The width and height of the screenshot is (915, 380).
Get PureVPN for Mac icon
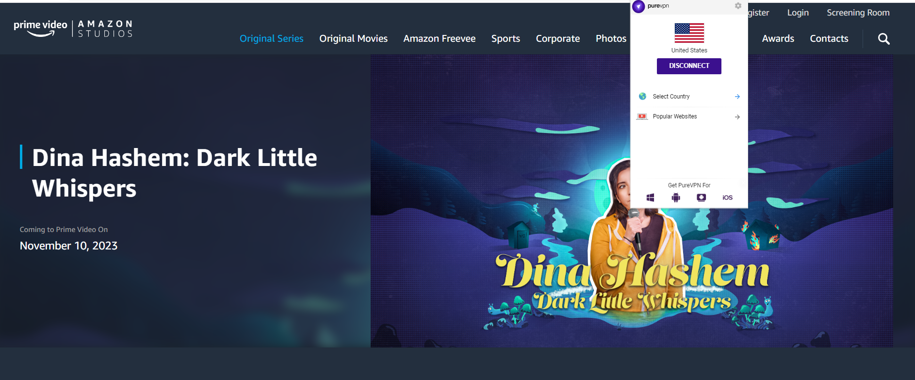coord(702,198)
